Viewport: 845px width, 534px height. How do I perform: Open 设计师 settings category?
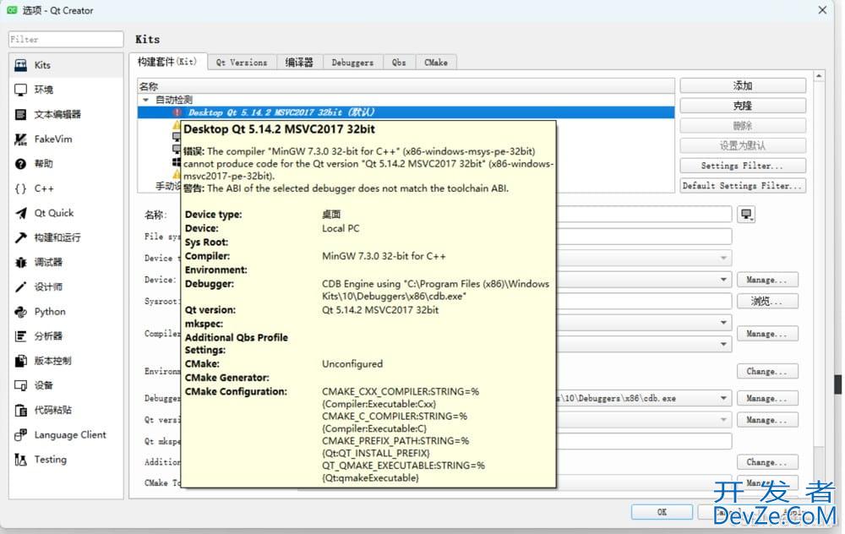pyautogui.click(x=66, y=286)
